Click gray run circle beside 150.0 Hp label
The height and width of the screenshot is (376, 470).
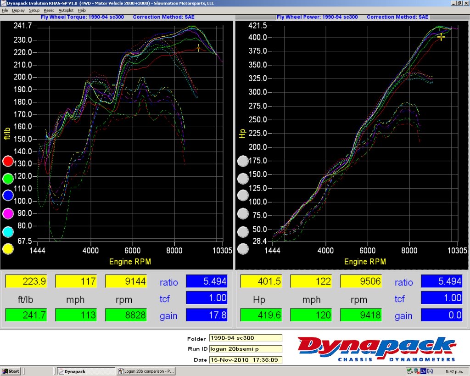click(243, 179)
